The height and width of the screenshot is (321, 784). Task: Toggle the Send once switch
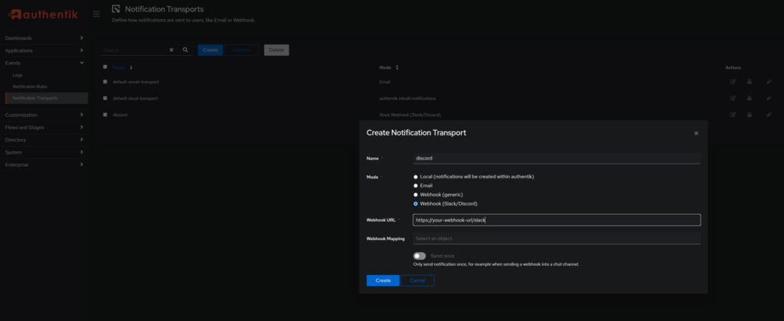pyautogui.click(x=420, y=255)
